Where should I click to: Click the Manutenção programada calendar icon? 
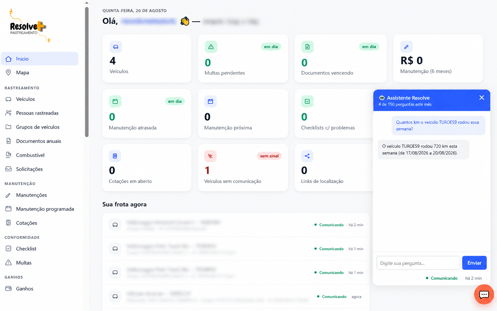tap(8, 209)
